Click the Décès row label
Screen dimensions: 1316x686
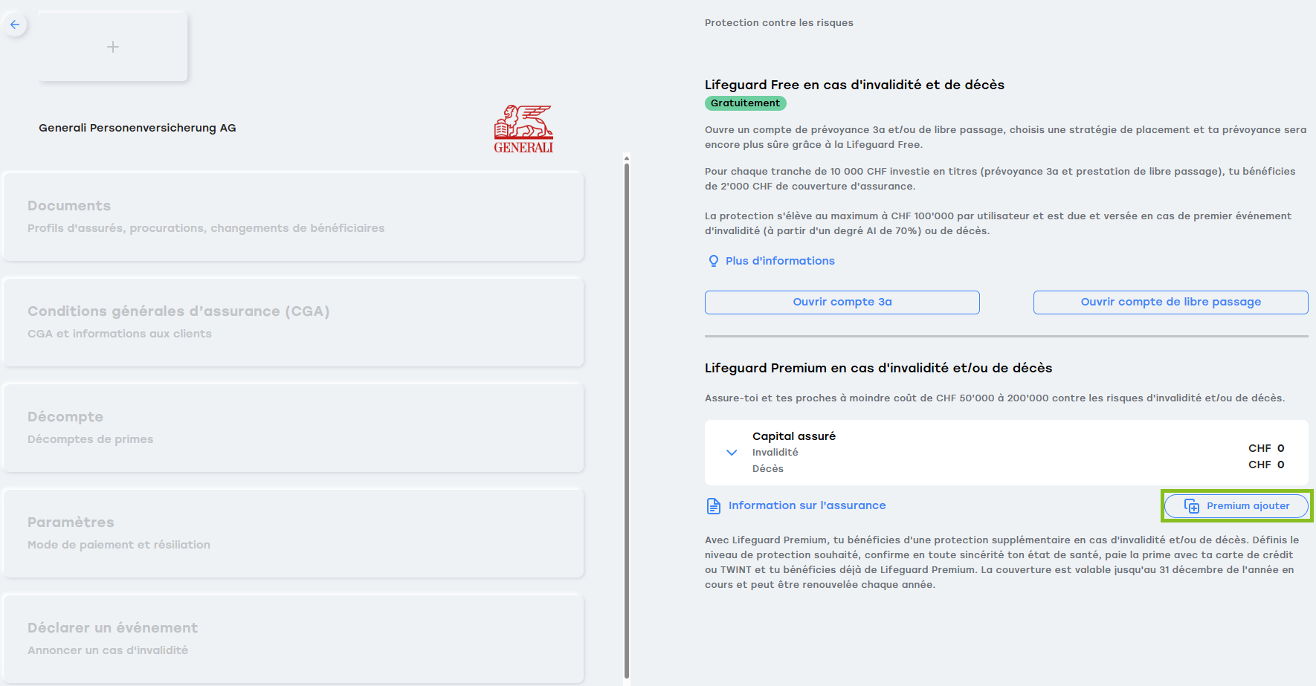(768, 469)
